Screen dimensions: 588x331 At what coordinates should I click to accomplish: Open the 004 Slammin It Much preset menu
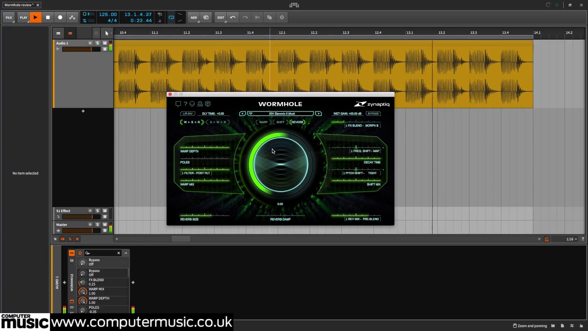tap(281, 114)
